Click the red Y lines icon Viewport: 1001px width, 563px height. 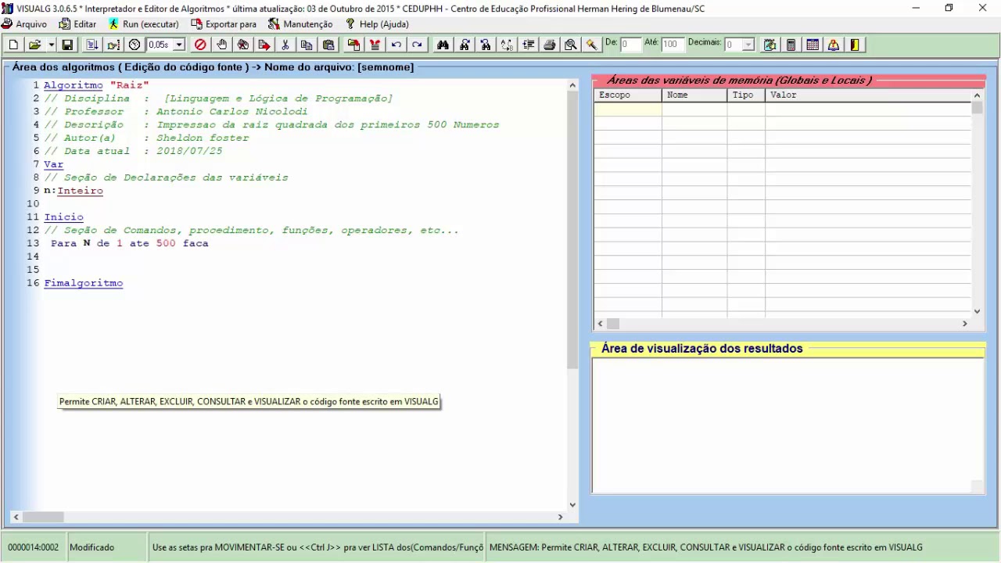pyautogui.click(x=375, y=45)
